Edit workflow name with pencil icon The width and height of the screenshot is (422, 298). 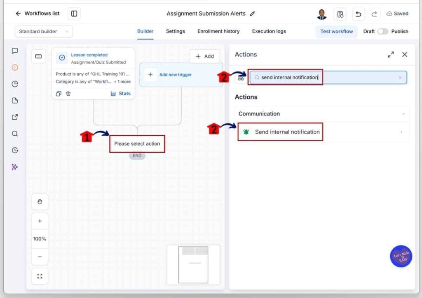252,14
